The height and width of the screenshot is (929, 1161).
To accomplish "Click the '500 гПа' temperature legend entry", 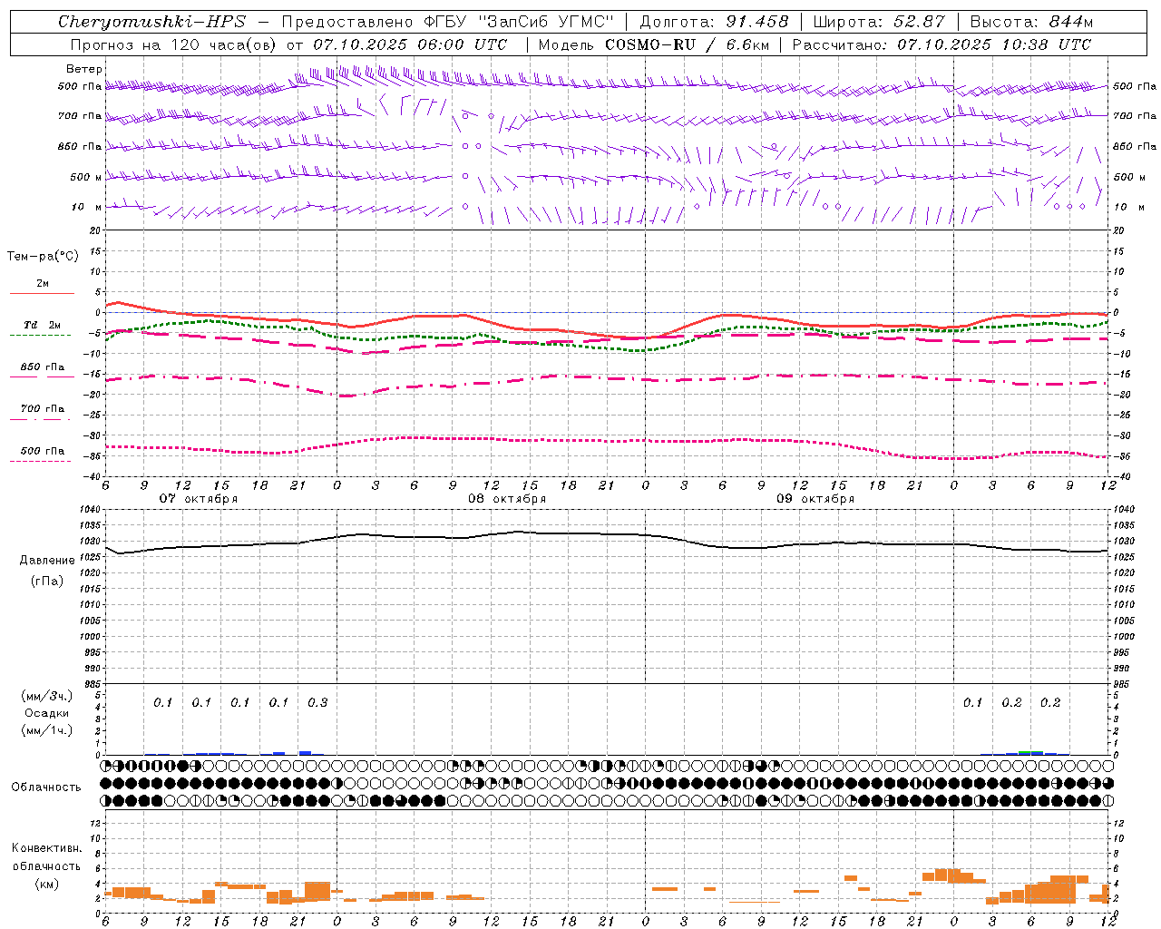I will (x=43, y=451).
